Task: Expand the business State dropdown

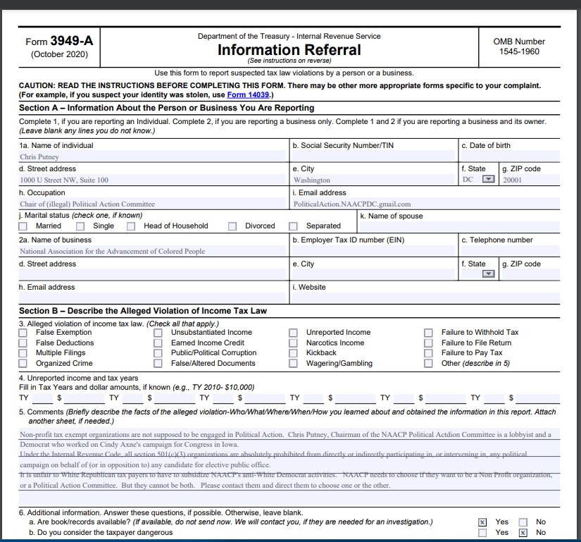Action: point(488,274)
